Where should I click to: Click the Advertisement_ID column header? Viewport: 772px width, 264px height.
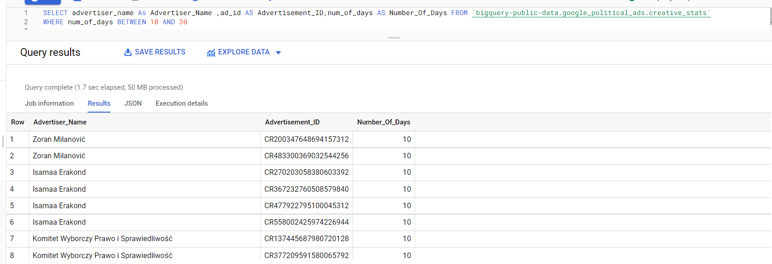(x=292, y=122)
